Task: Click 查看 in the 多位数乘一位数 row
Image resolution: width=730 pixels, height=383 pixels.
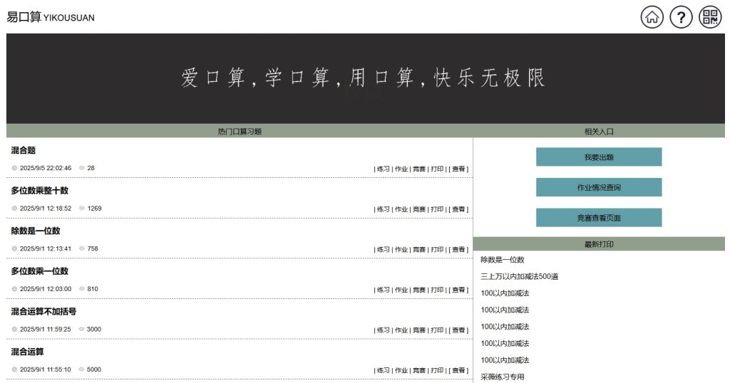Action: [458, 290]
